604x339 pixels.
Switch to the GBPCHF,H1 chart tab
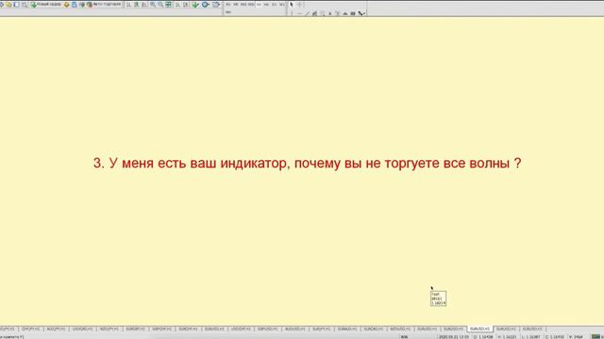click(161, 329)
